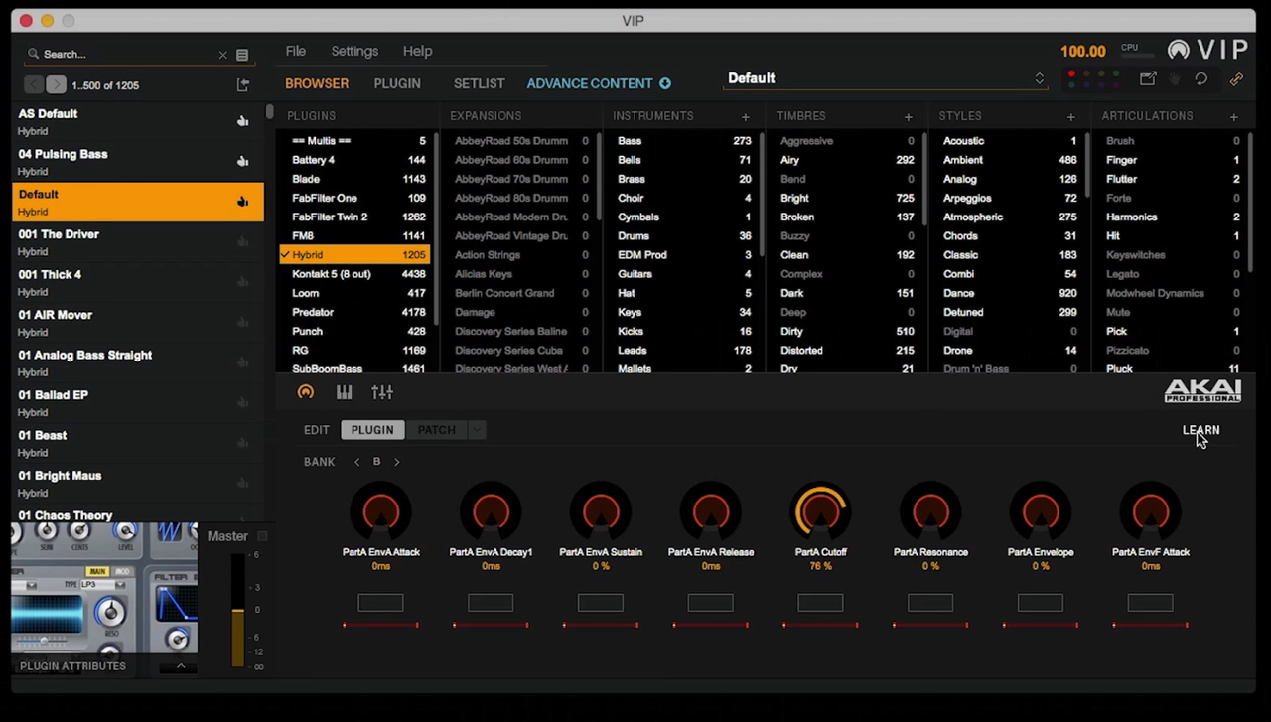Open plugin in external window icon
Screen dimensions: 1271x722
1148,78
